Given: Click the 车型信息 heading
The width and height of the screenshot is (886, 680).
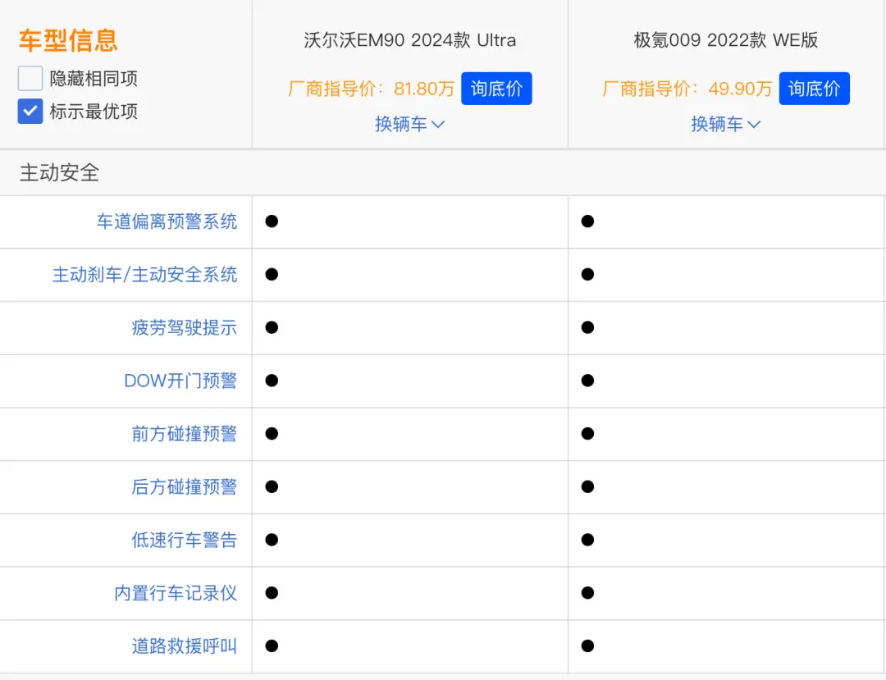Looking at the screenshot, I should 68,41.
